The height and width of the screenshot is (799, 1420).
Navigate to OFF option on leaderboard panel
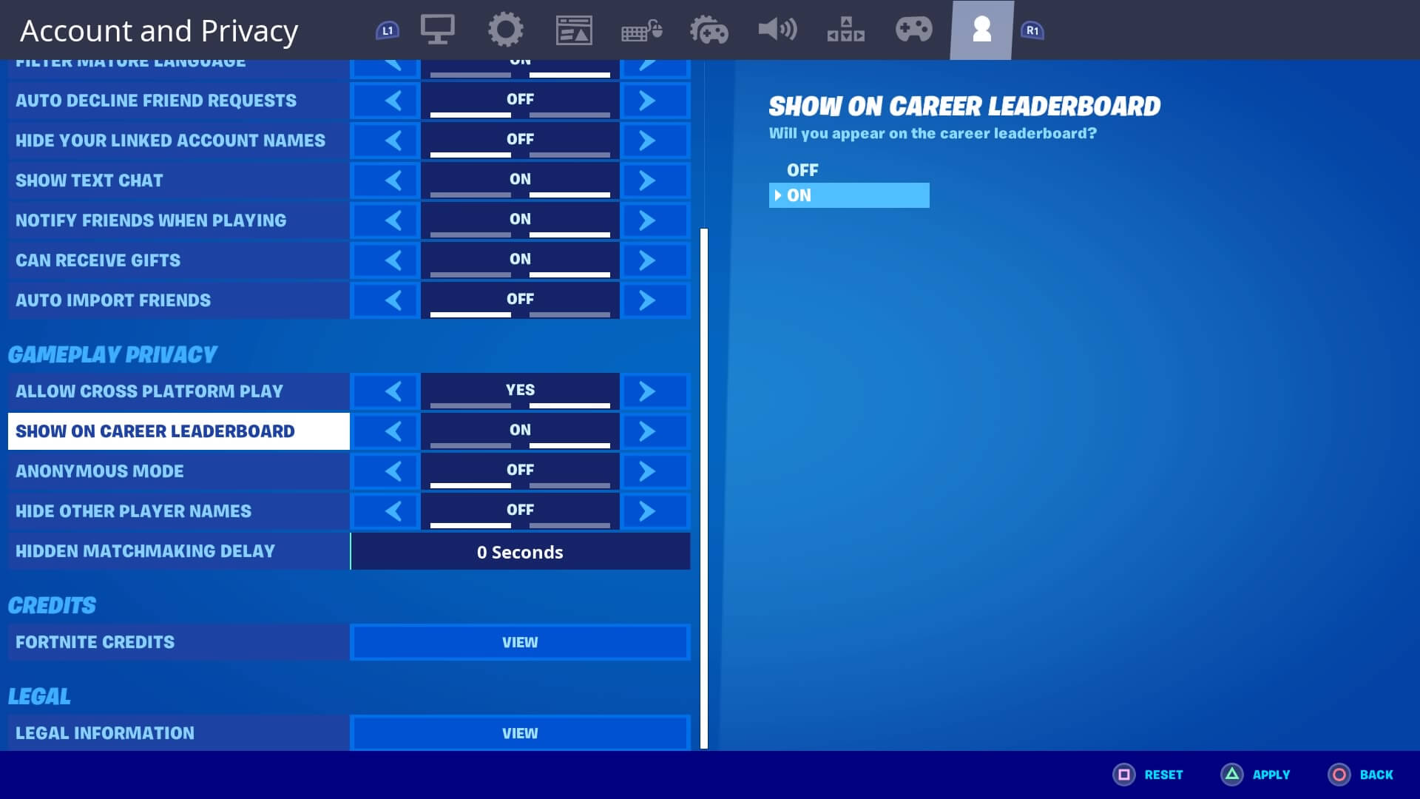click(x=802, y=169)
